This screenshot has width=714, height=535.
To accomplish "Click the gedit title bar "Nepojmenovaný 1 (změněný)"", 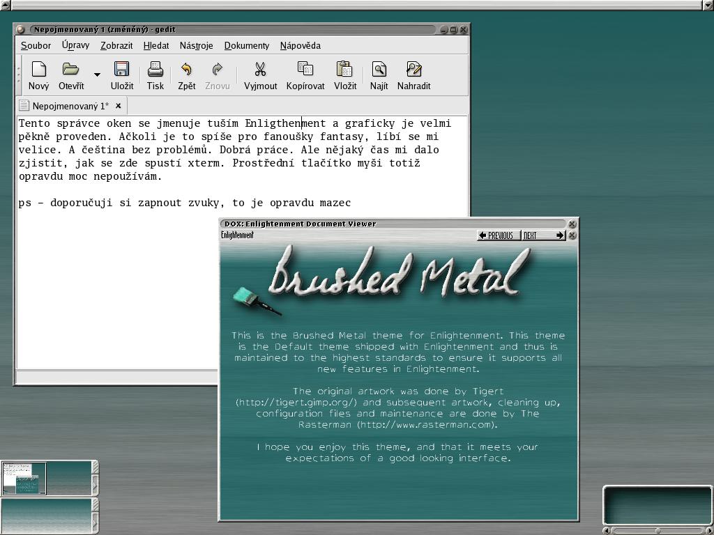I will coord(232,29).
